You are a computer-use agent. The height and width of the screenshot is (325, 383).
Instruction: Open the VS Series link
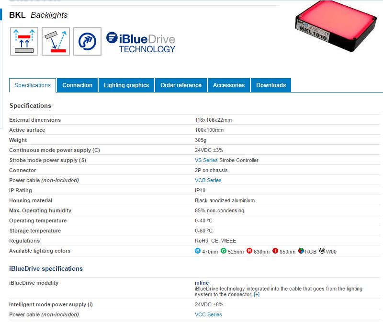tap(206, 160)
